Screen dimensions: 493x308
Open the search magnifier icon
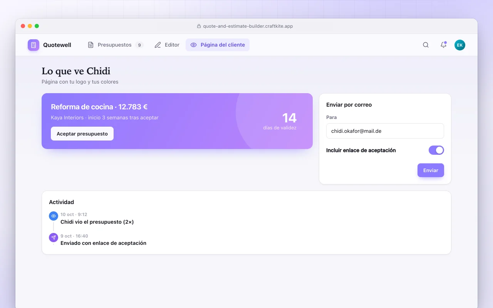tap(426, 45)
